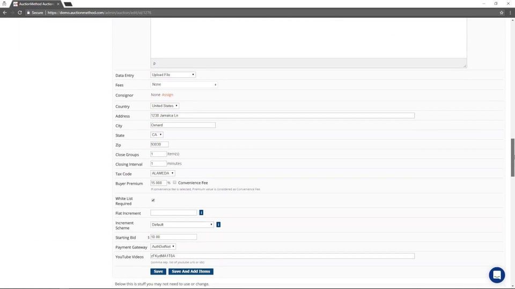Screen dimensions: 515x289
Task: Click the City input field
Action: point(183,125)
